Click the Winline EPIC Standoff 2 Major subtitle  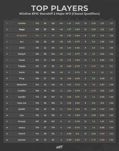(59, 14)
